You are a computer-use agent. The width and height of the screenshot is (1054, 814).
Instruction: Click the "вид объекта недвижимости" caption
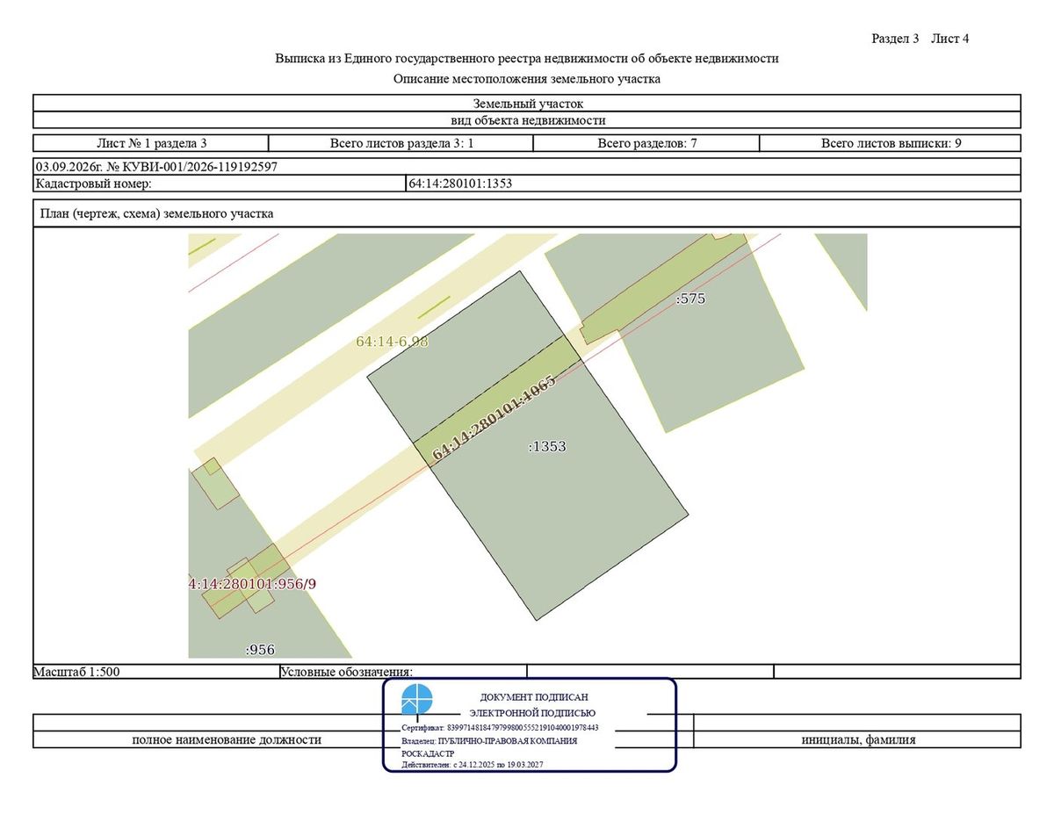point(527,120)
